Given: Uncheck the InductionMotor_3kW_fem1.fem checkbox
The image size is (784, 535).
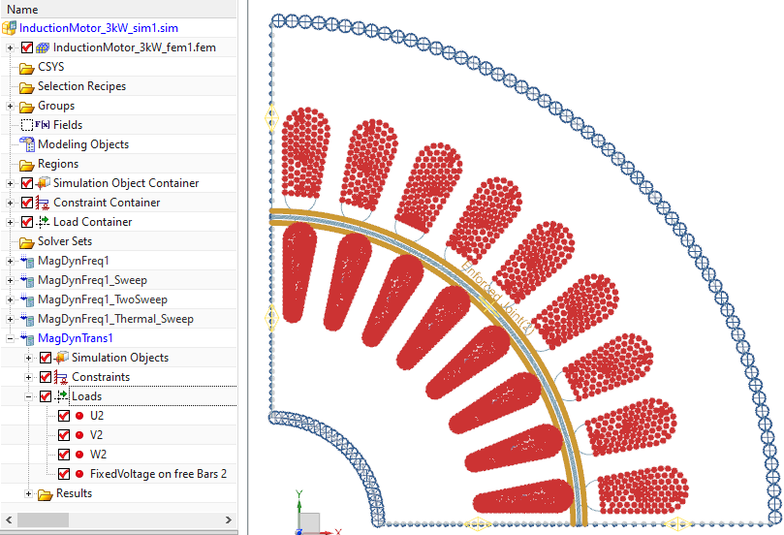Looking at the screenshot, I should 27,47.
